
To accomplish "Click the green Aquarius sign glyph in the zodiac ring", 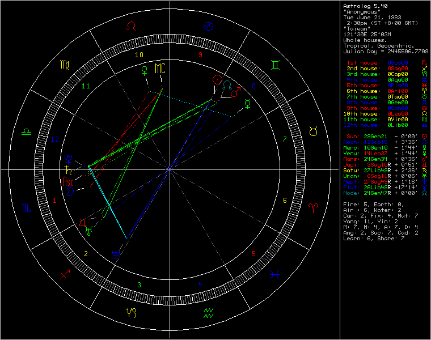I will (208, 313).
